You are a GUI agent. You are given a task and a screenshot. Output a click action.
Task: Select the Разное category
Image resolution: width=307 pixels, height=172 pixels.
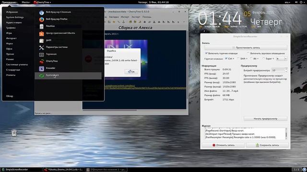pyautogui.click(x=10, y=59)
